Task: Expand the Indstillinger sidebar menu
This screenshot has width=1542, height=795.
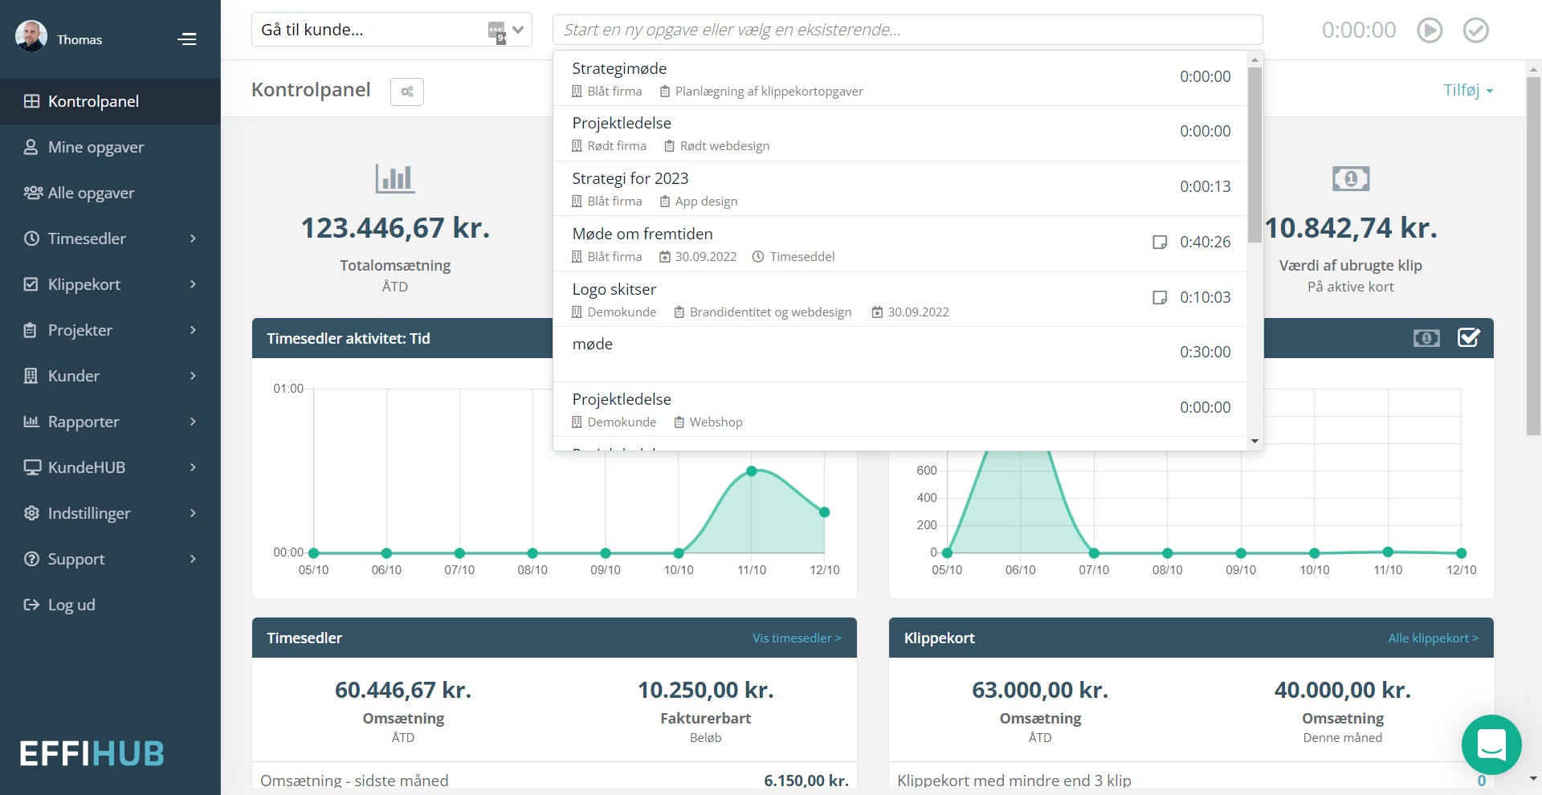Action: [110, 513]
